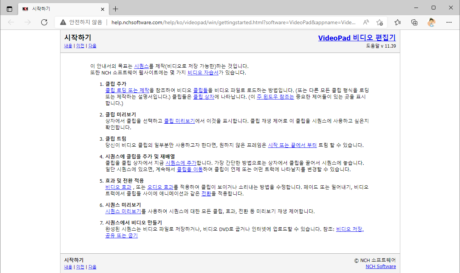Click the 전환 link
Viewport: 460px width, 273px height.
click(206, 194)
